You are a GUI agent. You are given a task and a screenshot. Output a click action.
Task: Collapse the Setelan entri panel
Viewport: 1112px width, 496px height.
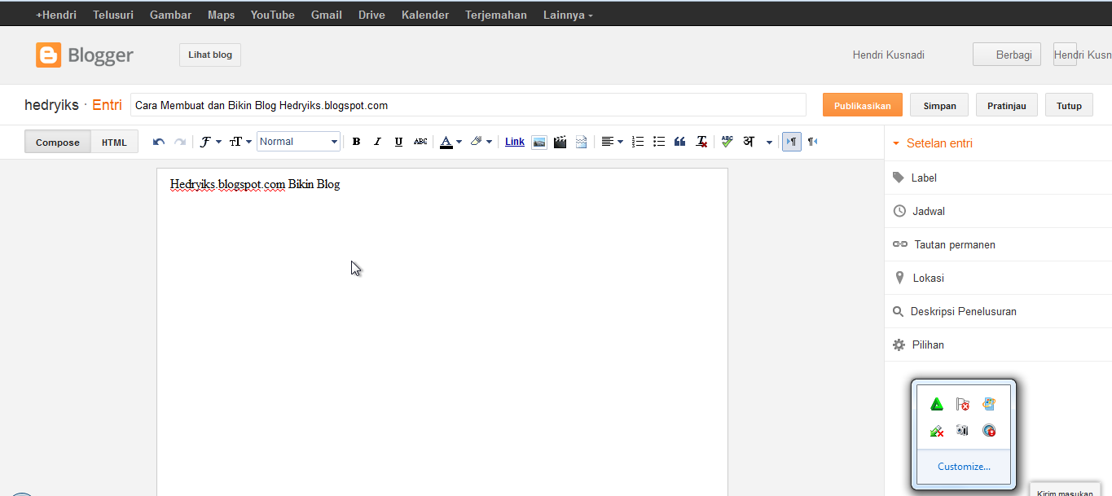[x=933, y=143]
